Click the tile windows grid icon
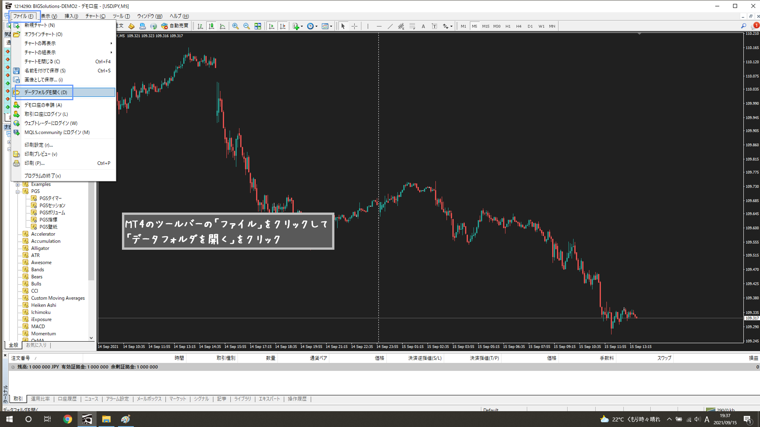Image resolution: width=760 pixels, height=427 pixels. [258, 26]
